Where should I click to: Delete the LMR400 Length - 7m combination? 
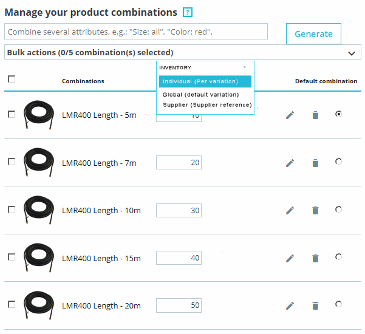pos(315,163)
